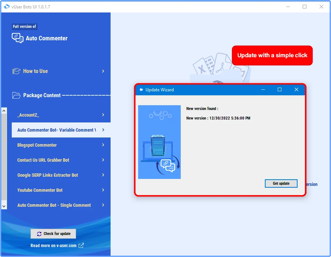Click the Package Content heading
Screen dimensions: 331x257
[42, 95]
